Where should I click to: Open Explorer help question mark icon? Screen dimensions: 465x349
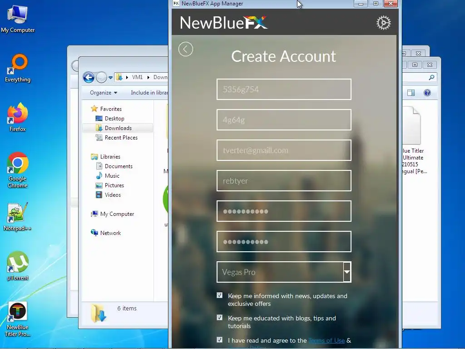pos(427,93)
